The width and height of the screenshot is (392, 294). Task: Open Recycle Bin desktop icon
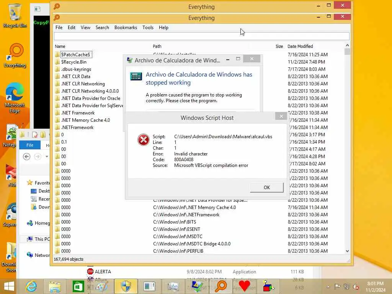pyautogui.click(x=15, y=15)
